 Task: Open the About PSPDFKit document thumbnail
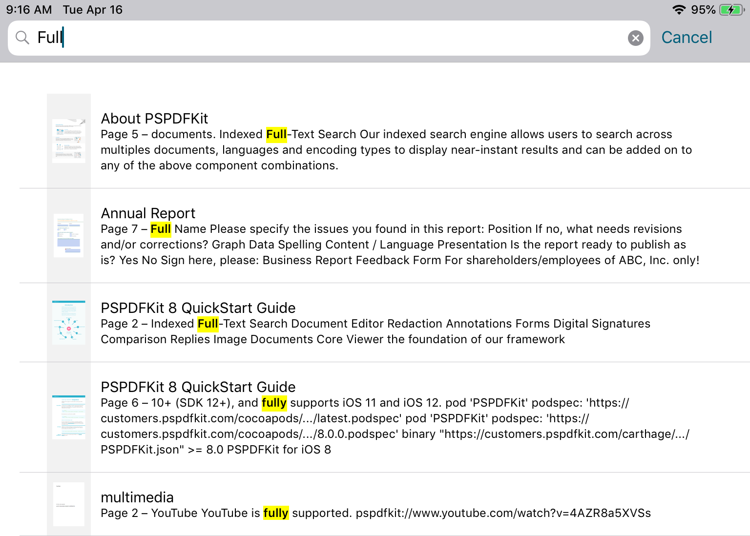tap(68, 141)
